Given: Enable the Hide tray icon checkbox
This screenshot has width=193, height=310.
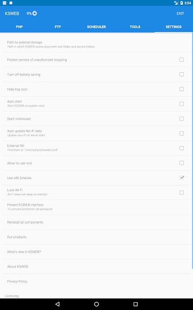Looking at the screenshot, I should point(182,89).
